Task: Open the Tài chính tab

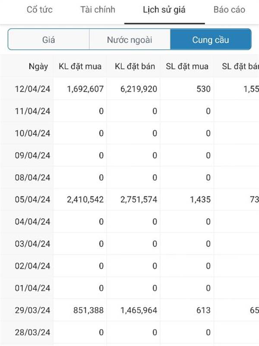Action: pos(98,10)
